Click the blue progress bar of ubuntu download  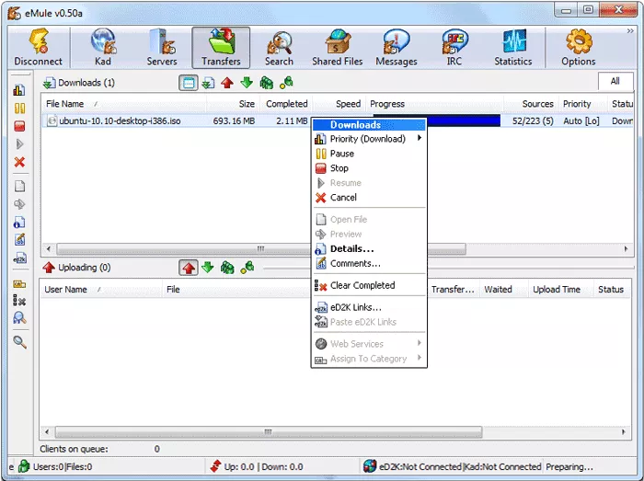[464, 120]
